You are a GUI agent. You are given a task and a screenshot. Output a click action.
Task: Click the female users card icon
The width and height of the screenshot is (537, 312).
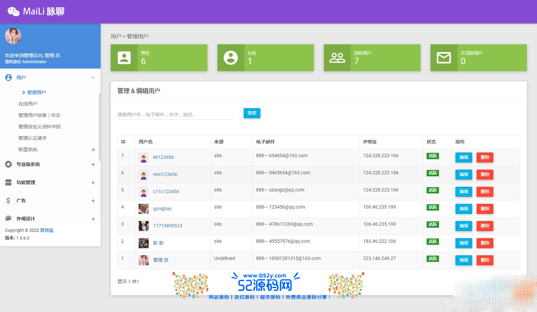pyautogui.click(x=230, y=58)
